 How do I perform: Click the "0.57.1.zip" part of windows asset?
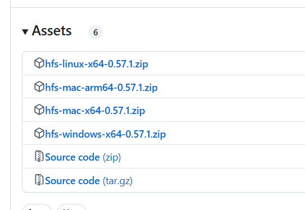(145, 134)
